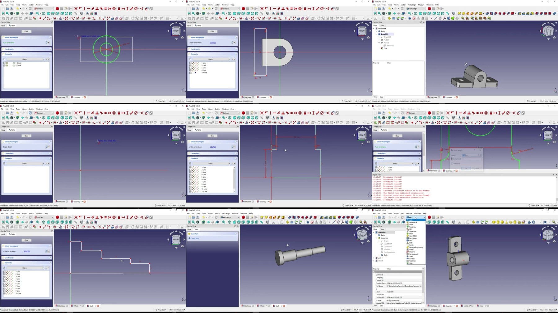Pick Polyline tool in two-circle sketch window
Screen dimensions: 558x313
73,18
